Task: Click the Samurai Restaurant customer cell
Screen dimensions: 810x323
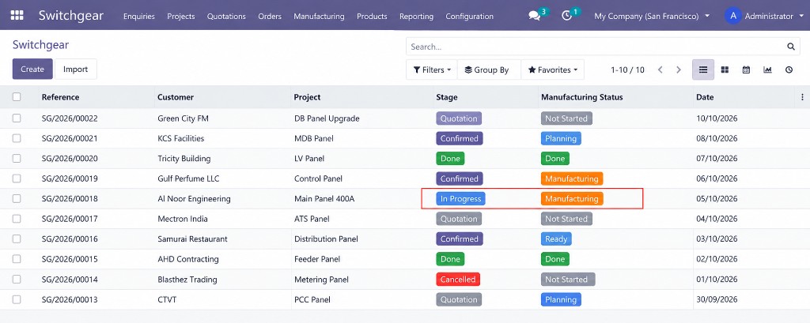Action: pos(193,239)
